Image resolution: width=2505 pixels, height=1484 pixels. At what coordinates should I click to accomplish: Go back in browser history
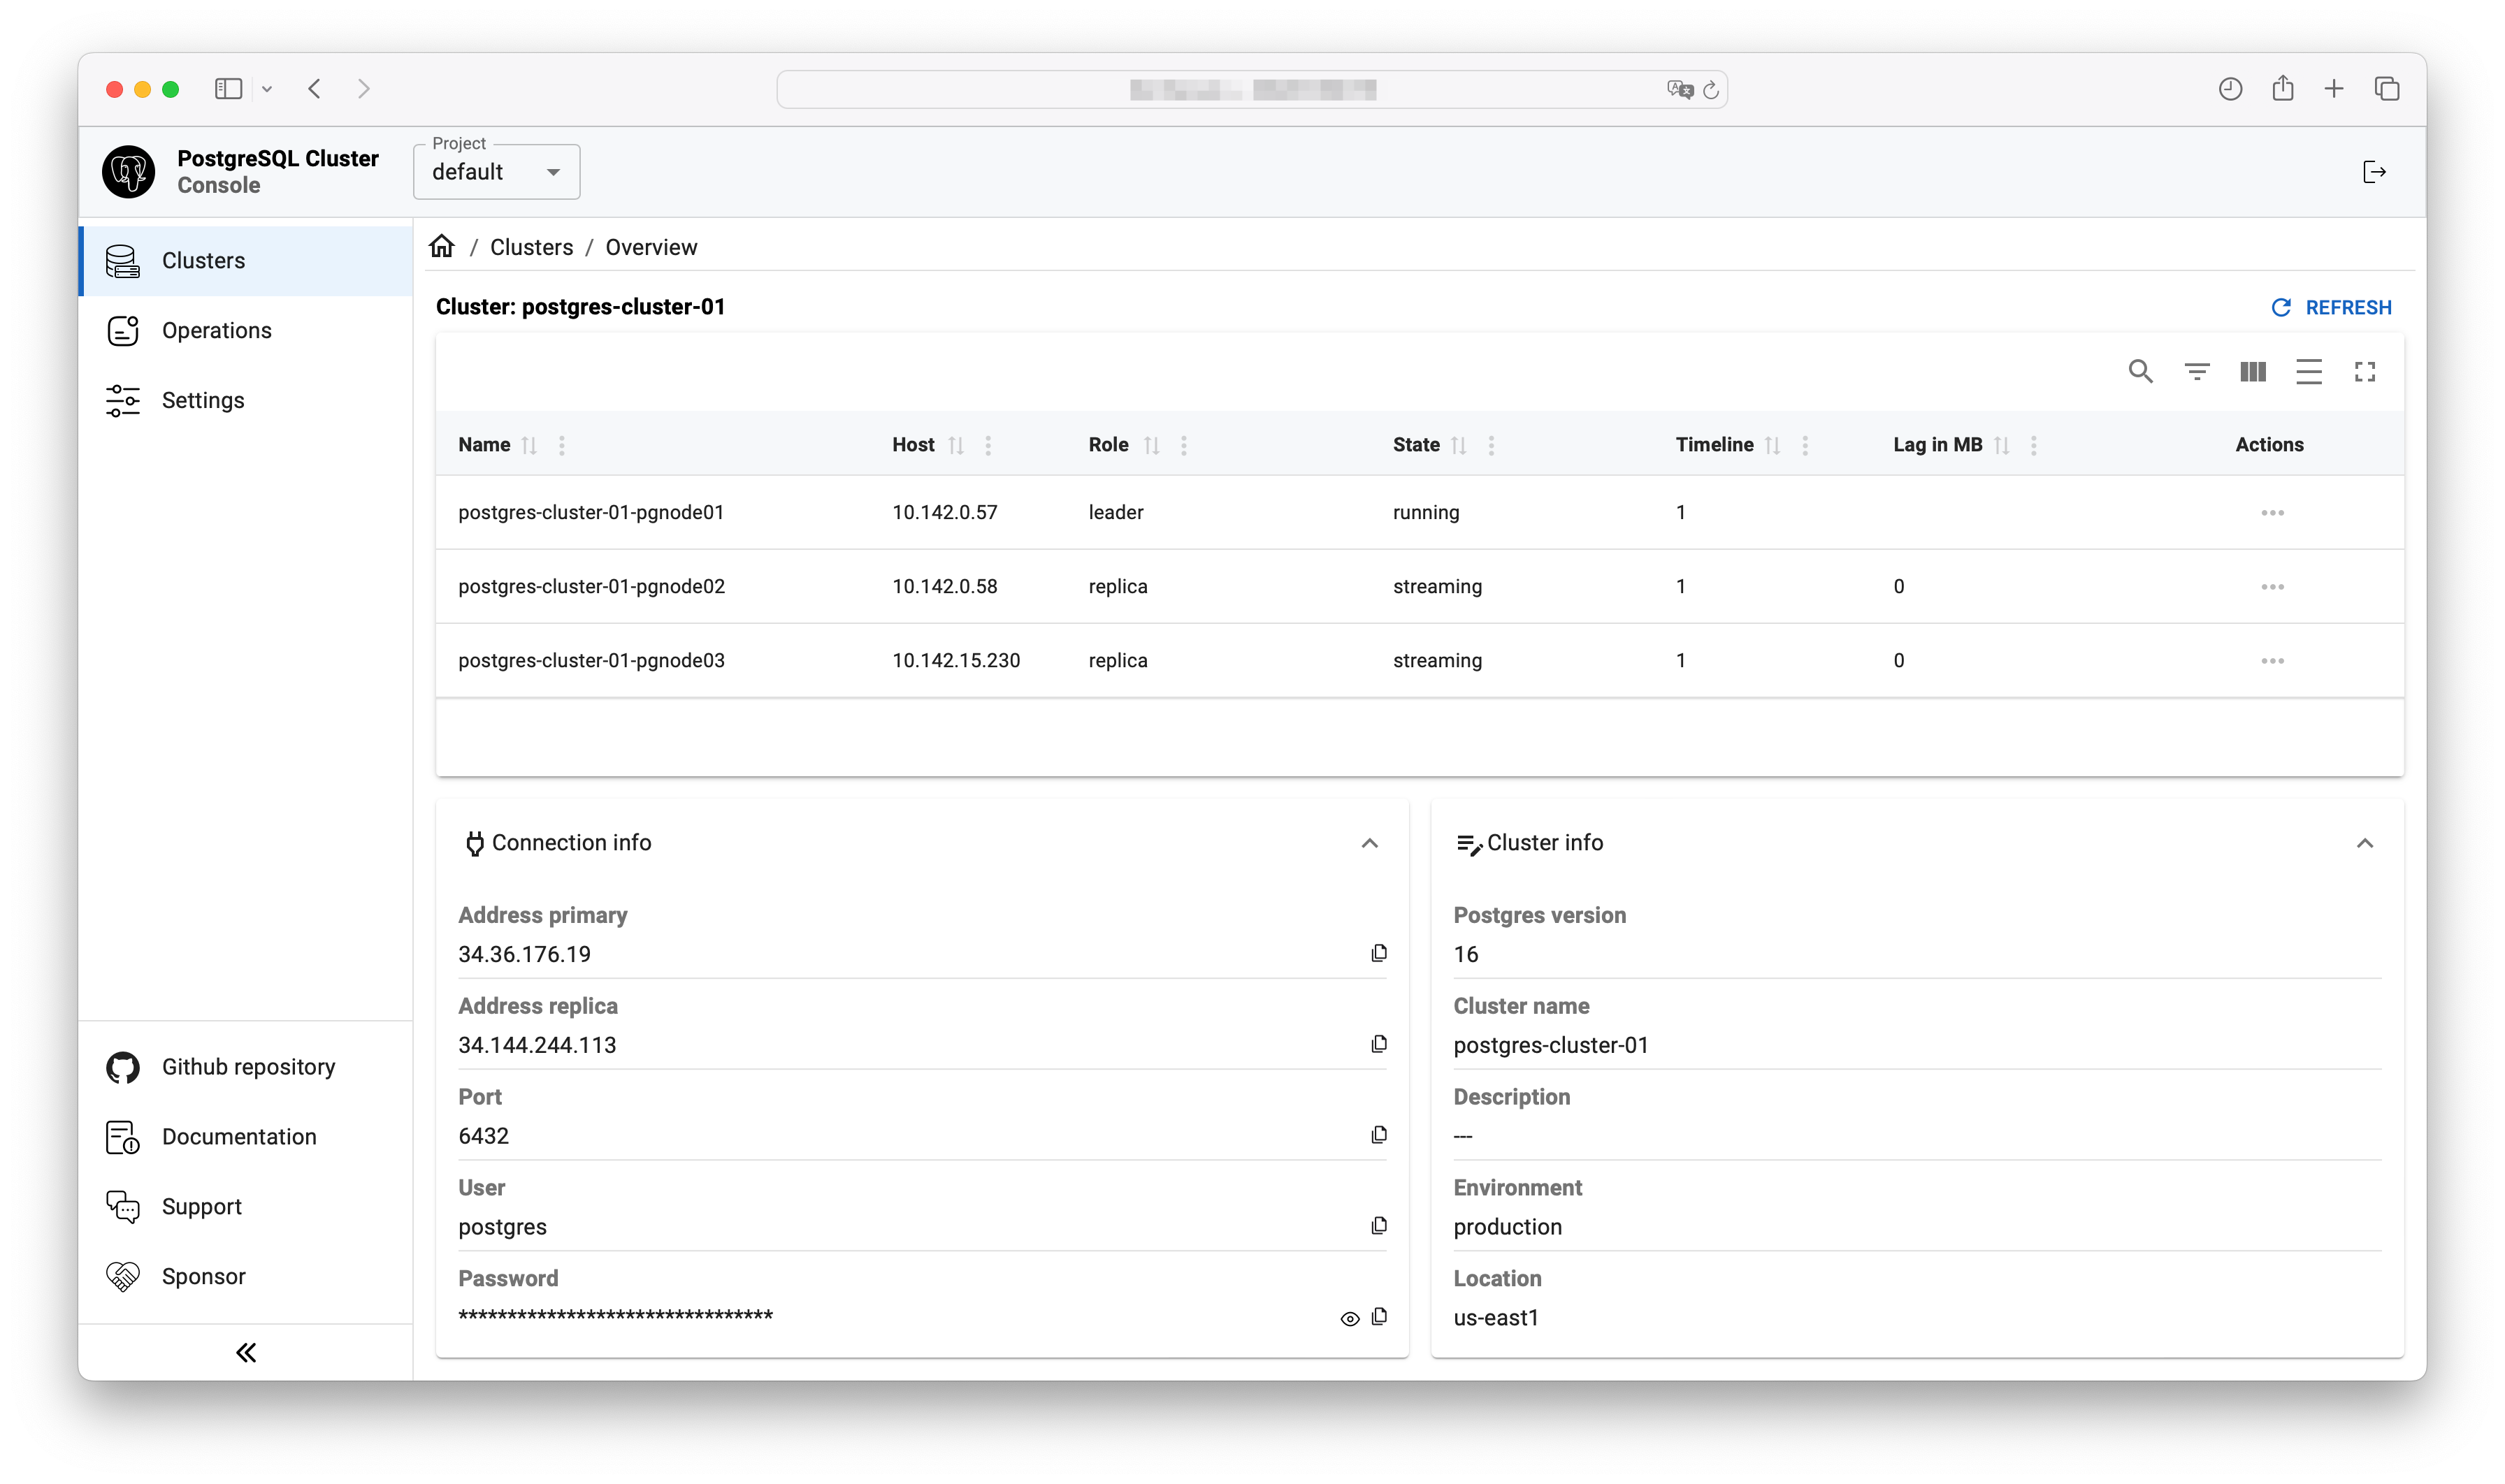[315, 89]
